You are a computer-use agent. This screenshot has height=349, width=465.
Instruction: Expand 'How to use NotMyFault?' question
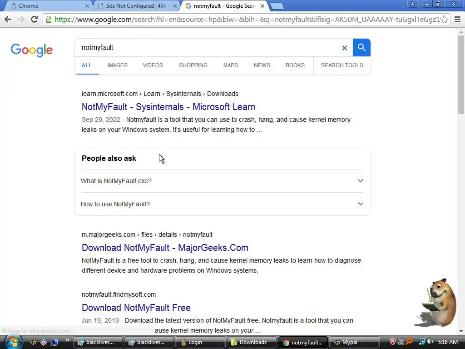coord(222,204)
